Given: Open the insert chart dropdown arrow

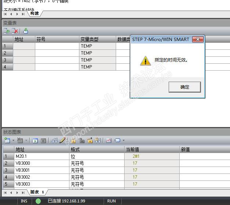Looking at the screenshot, I should pyautogui.click(x=13, y=141).
